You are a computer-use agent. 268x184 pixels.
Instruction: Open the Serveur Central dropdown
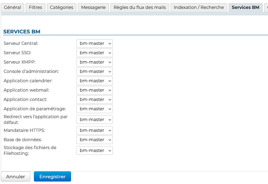[95, 43]
